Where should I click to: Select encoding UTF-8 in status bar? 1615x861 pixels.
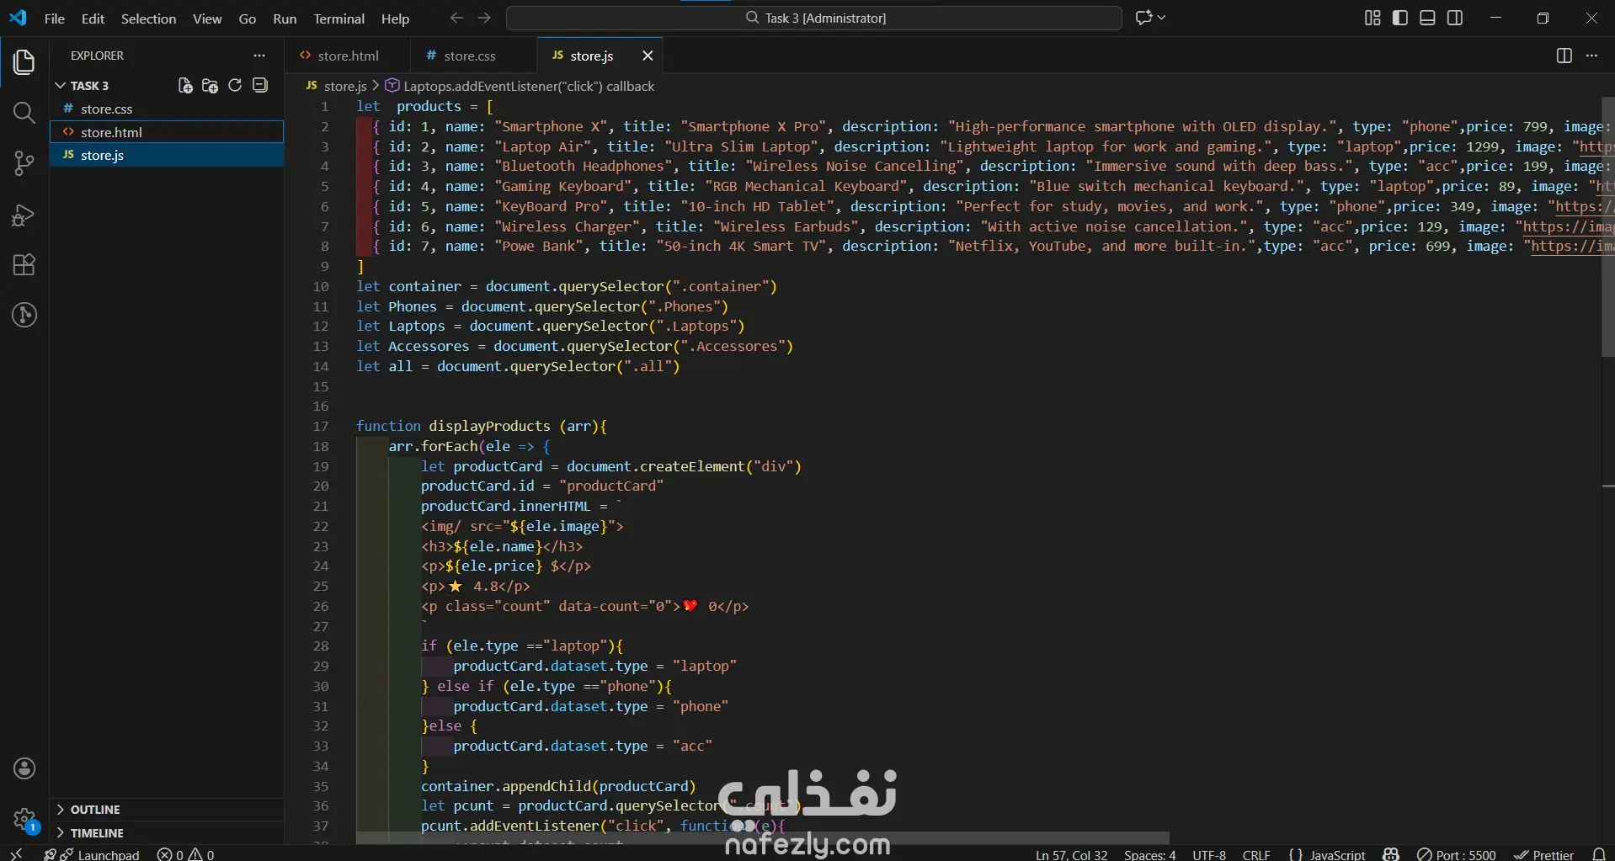(1209, 854)
